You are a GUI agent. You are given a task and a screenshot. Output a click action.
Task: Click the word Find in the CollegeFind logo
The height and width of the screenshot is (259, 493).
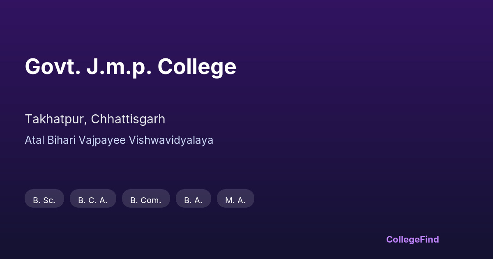pos(429,239)
